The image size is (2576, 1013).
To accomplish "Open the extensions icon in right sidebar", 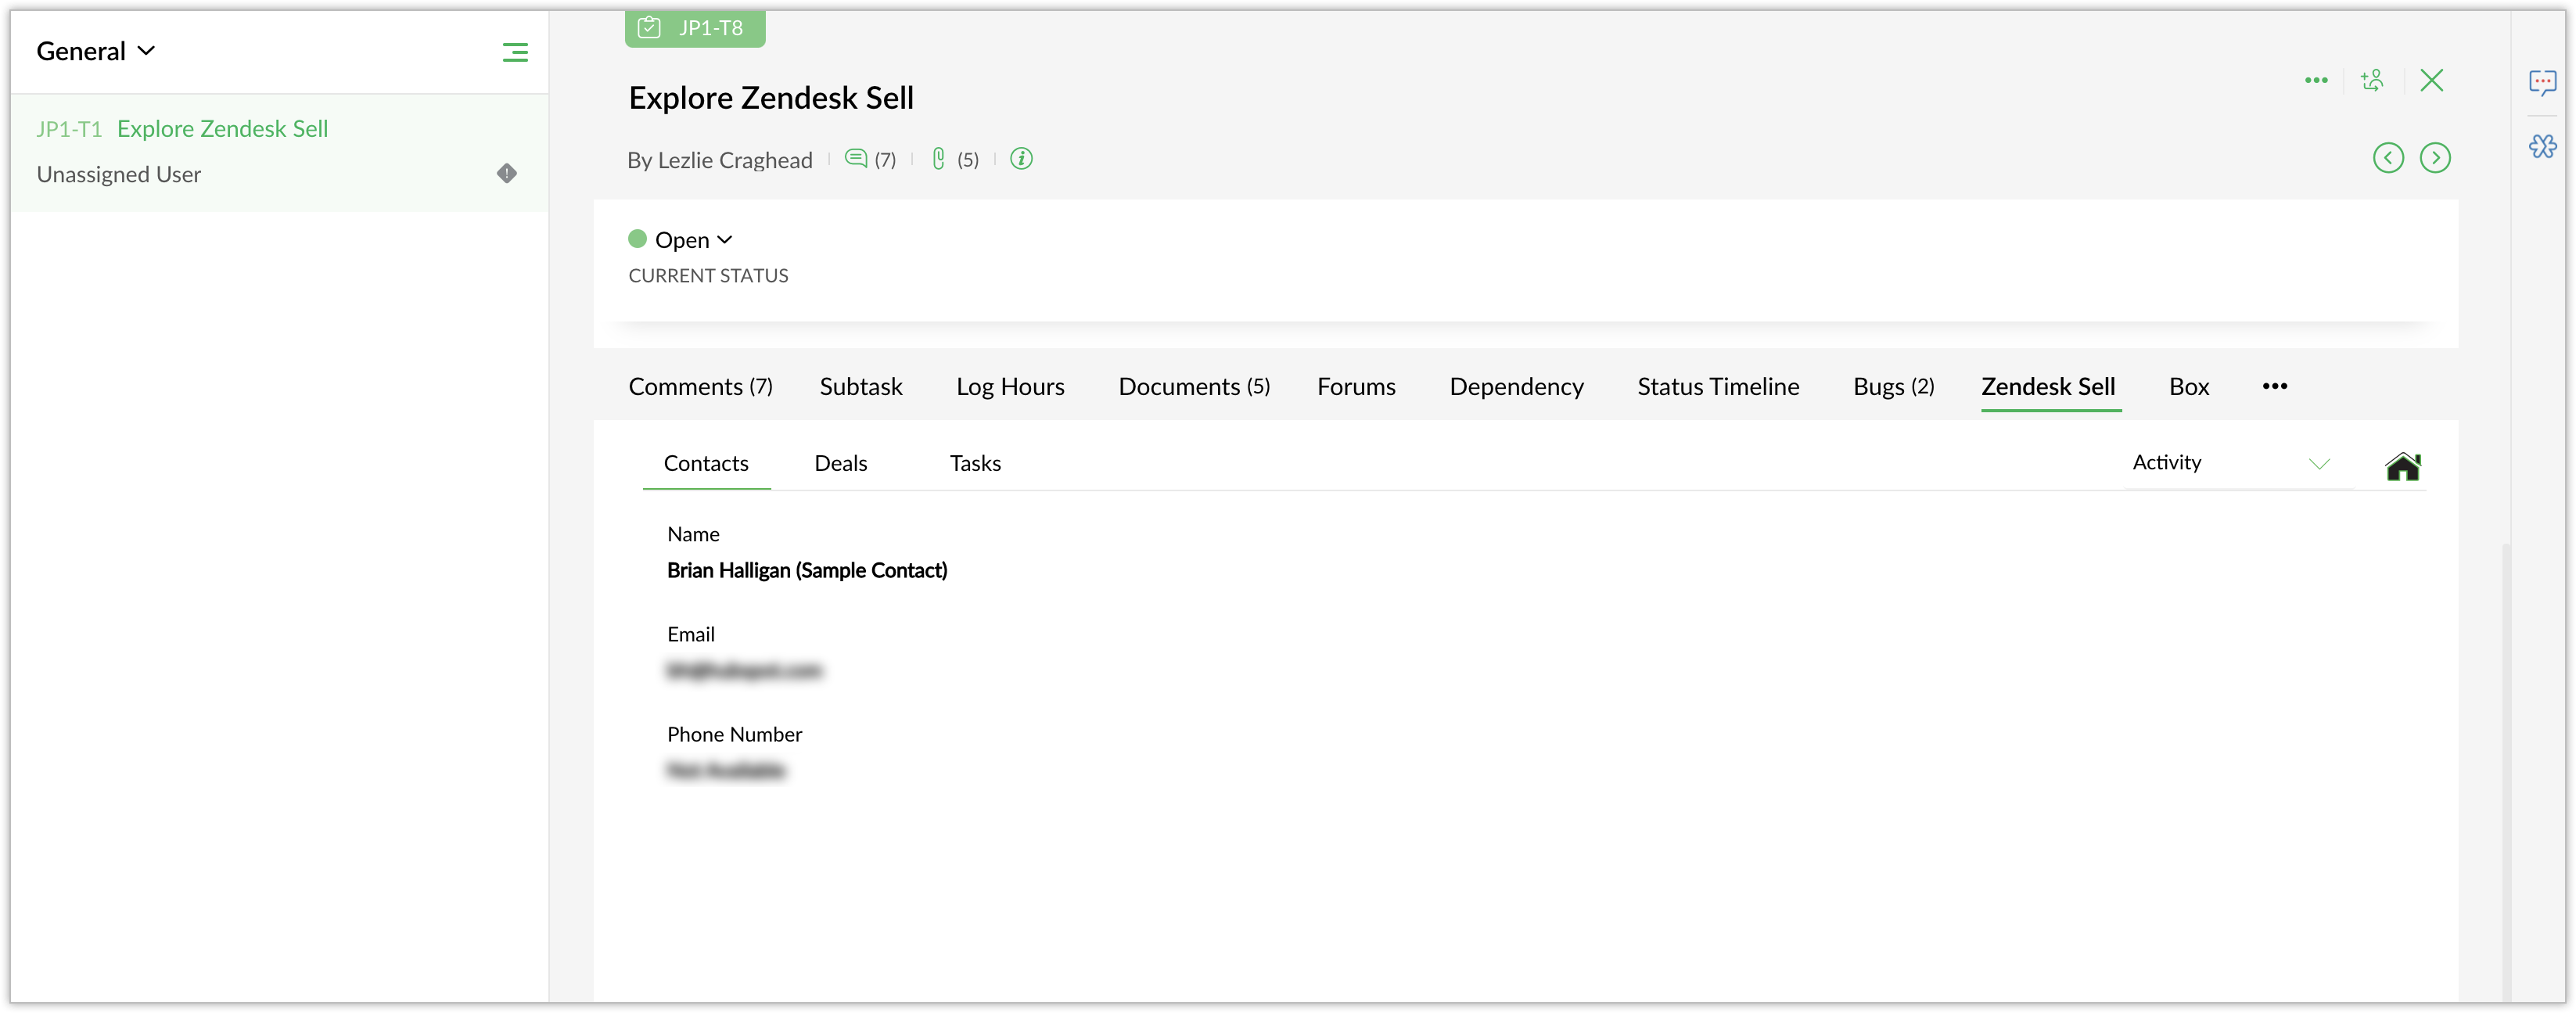I will 2542,147.
